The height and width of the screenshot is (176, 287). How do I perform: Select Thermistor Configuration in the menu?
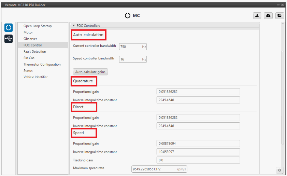tap(42, 65)
